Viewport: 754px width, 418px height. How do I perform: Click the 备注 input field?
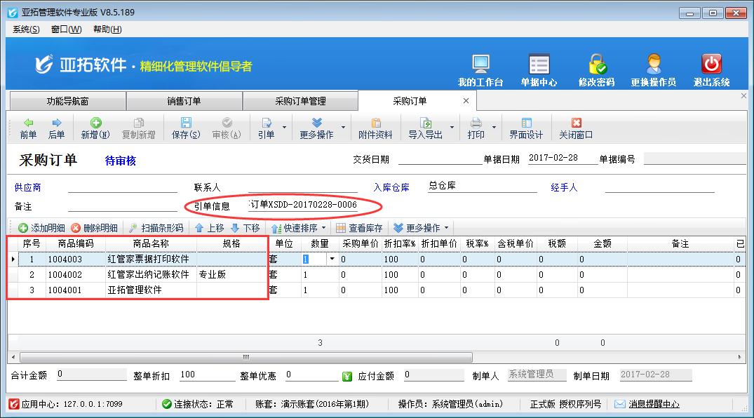[x=122, y=206]
